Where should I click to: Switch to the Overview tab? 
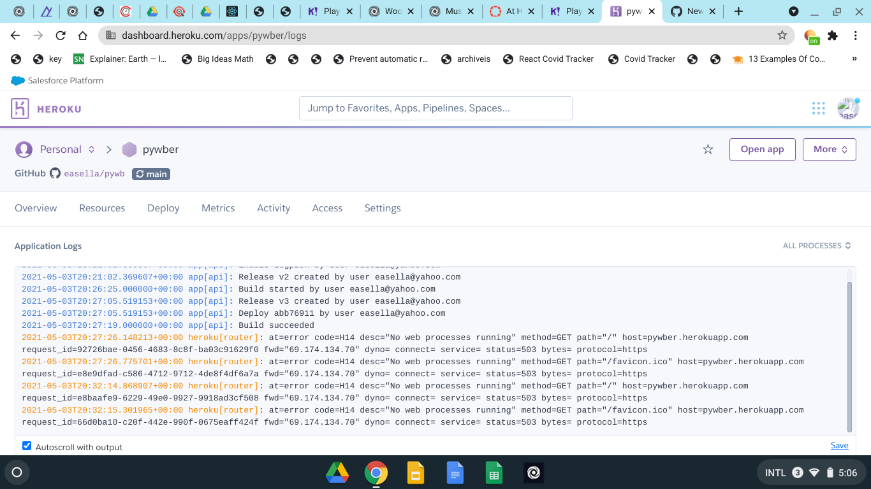point(36,208)
